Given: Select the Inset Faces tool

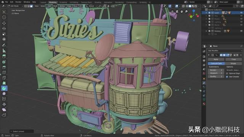Looking at the screenshot, I should 4,62.
